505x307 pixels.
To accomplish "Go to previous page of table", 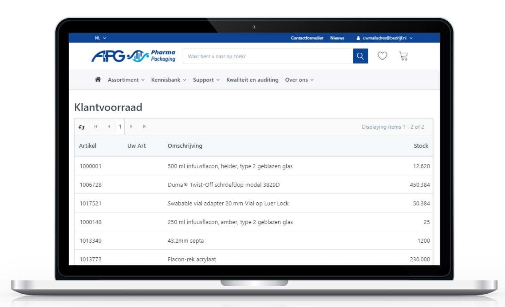I will tap(109, 127).
